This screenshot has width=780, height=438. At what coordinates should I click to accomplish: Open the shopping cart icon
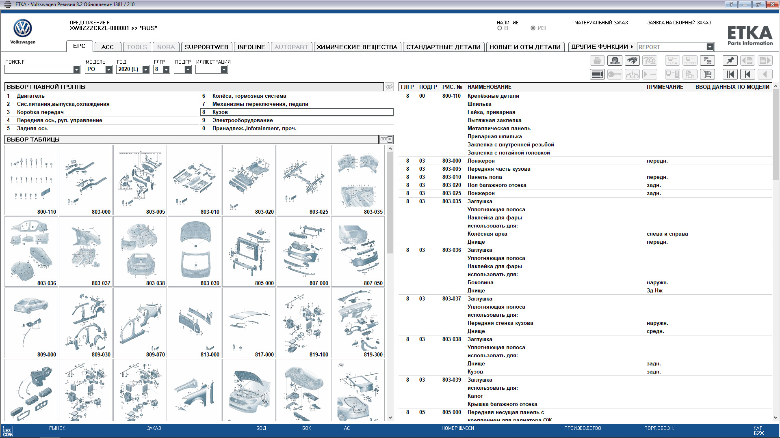(707, 74)
